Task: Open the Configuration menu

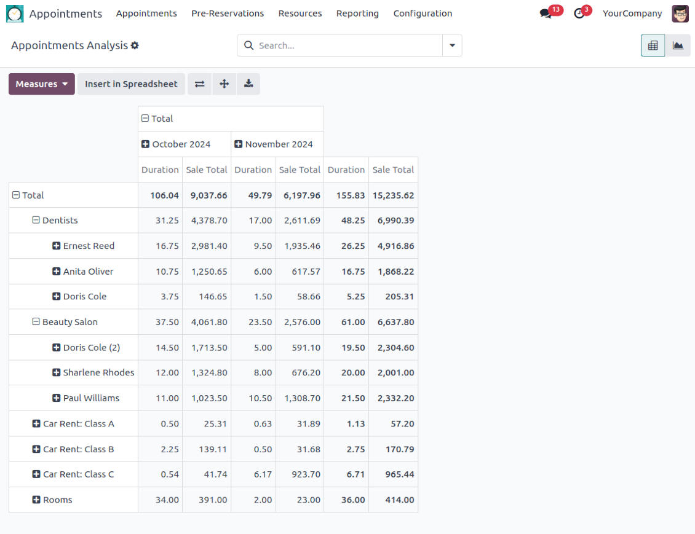Action: (x=423, y=14)
